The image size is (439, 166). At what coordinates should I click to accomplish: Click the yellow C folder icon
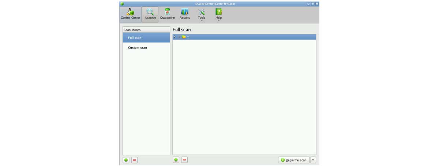click(184, 37)
